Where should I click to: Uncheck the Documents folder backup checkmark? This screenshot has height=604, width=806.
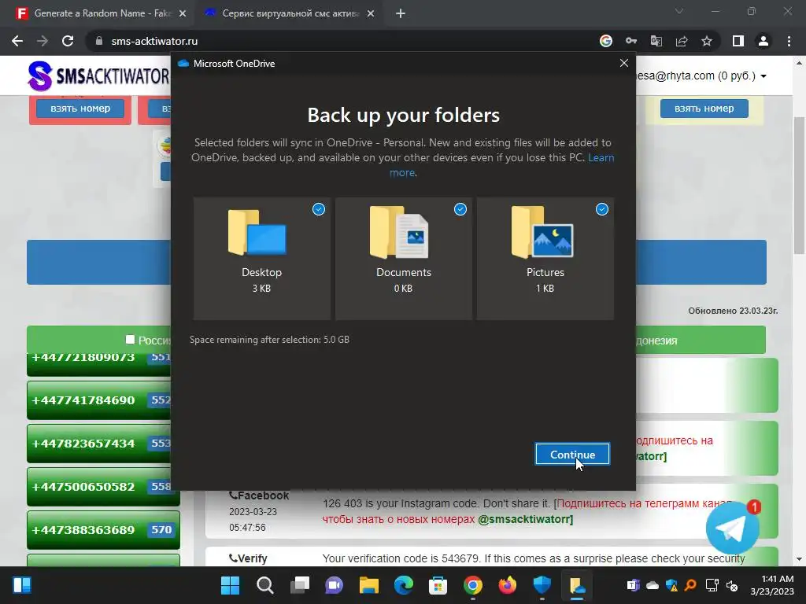tap(460, 209)
